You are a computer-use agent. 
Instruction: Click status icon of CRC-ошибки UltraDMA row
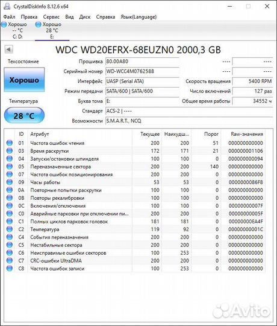click(10, 261)
